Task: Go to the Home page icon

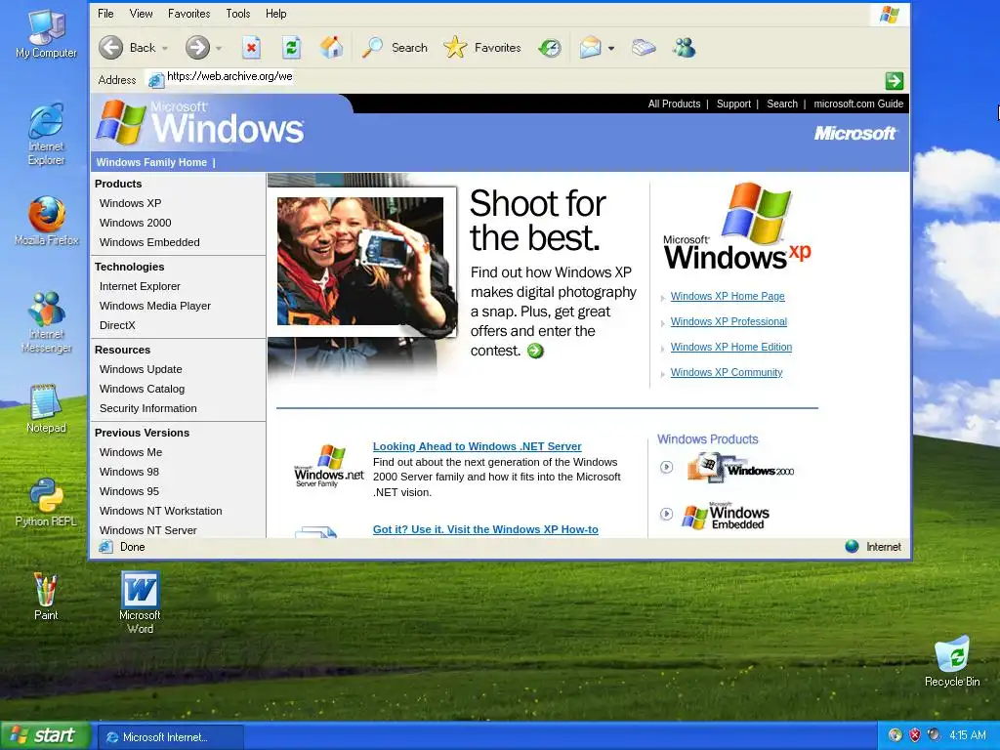Action: click(332, 47)
